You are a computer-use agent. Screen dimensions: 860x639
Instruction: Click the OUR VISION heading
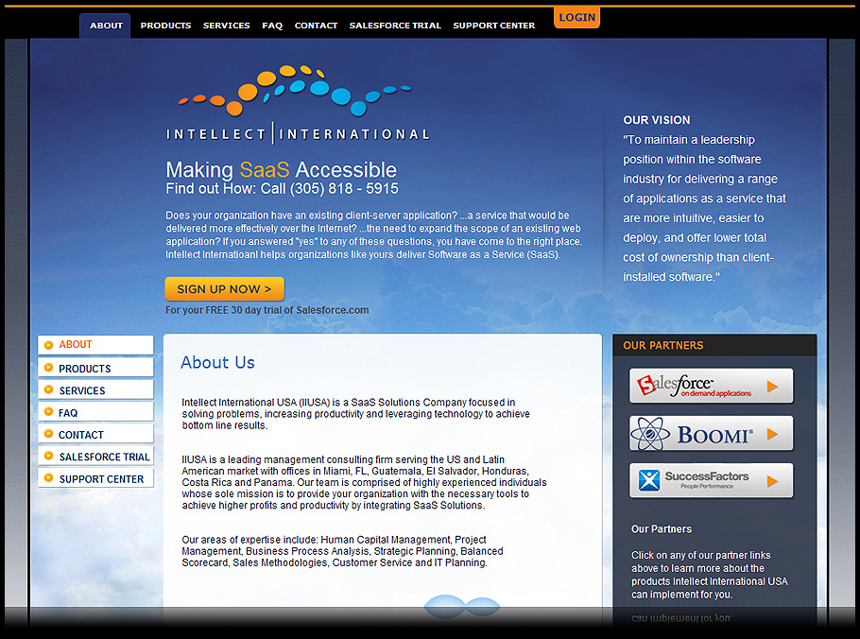coord(657,120)
